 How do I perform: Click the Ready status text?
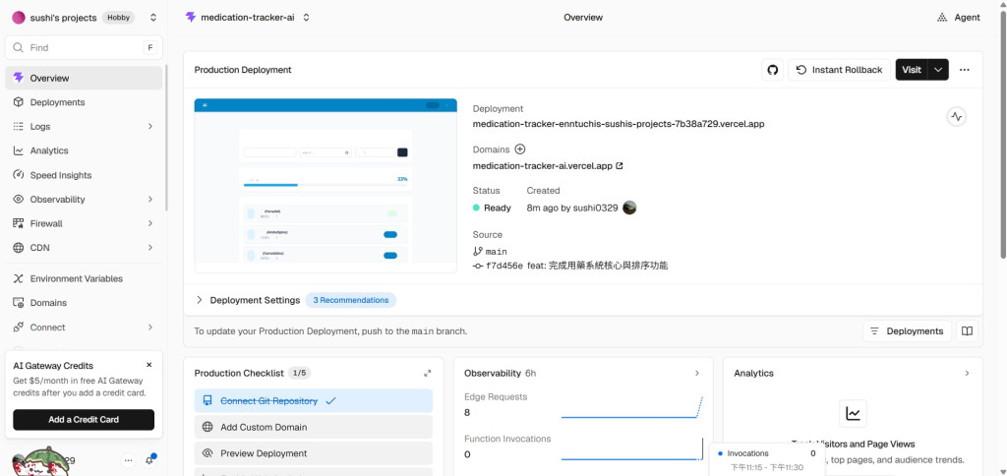(x=497, y=208)
